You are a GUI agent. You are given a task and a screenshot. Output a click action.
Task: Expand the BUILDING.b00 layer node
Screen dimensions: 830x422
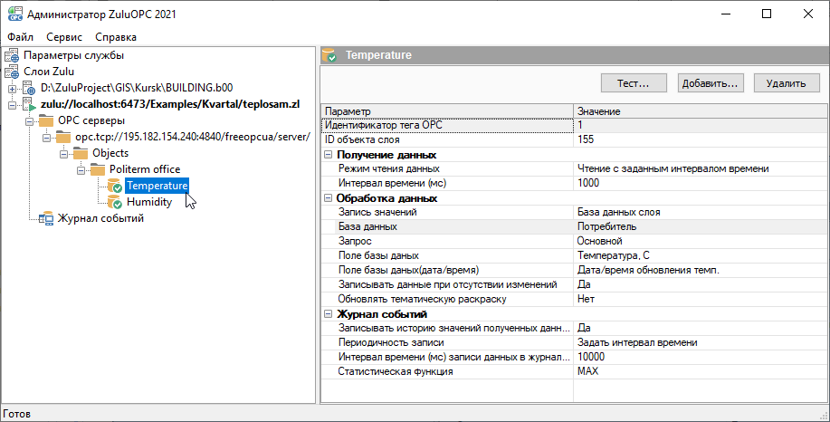(12, 89)
